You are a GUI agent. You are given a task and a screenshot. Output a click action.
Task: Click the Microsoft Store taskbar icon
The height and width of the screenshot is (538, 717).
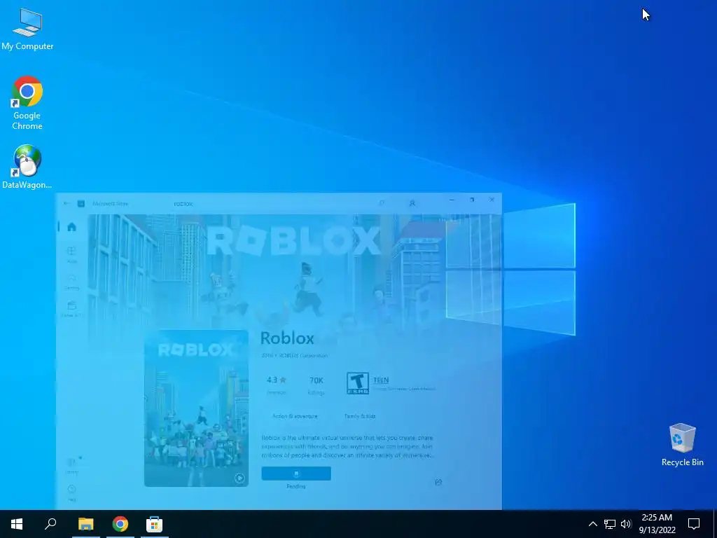[x=154, y=524]
